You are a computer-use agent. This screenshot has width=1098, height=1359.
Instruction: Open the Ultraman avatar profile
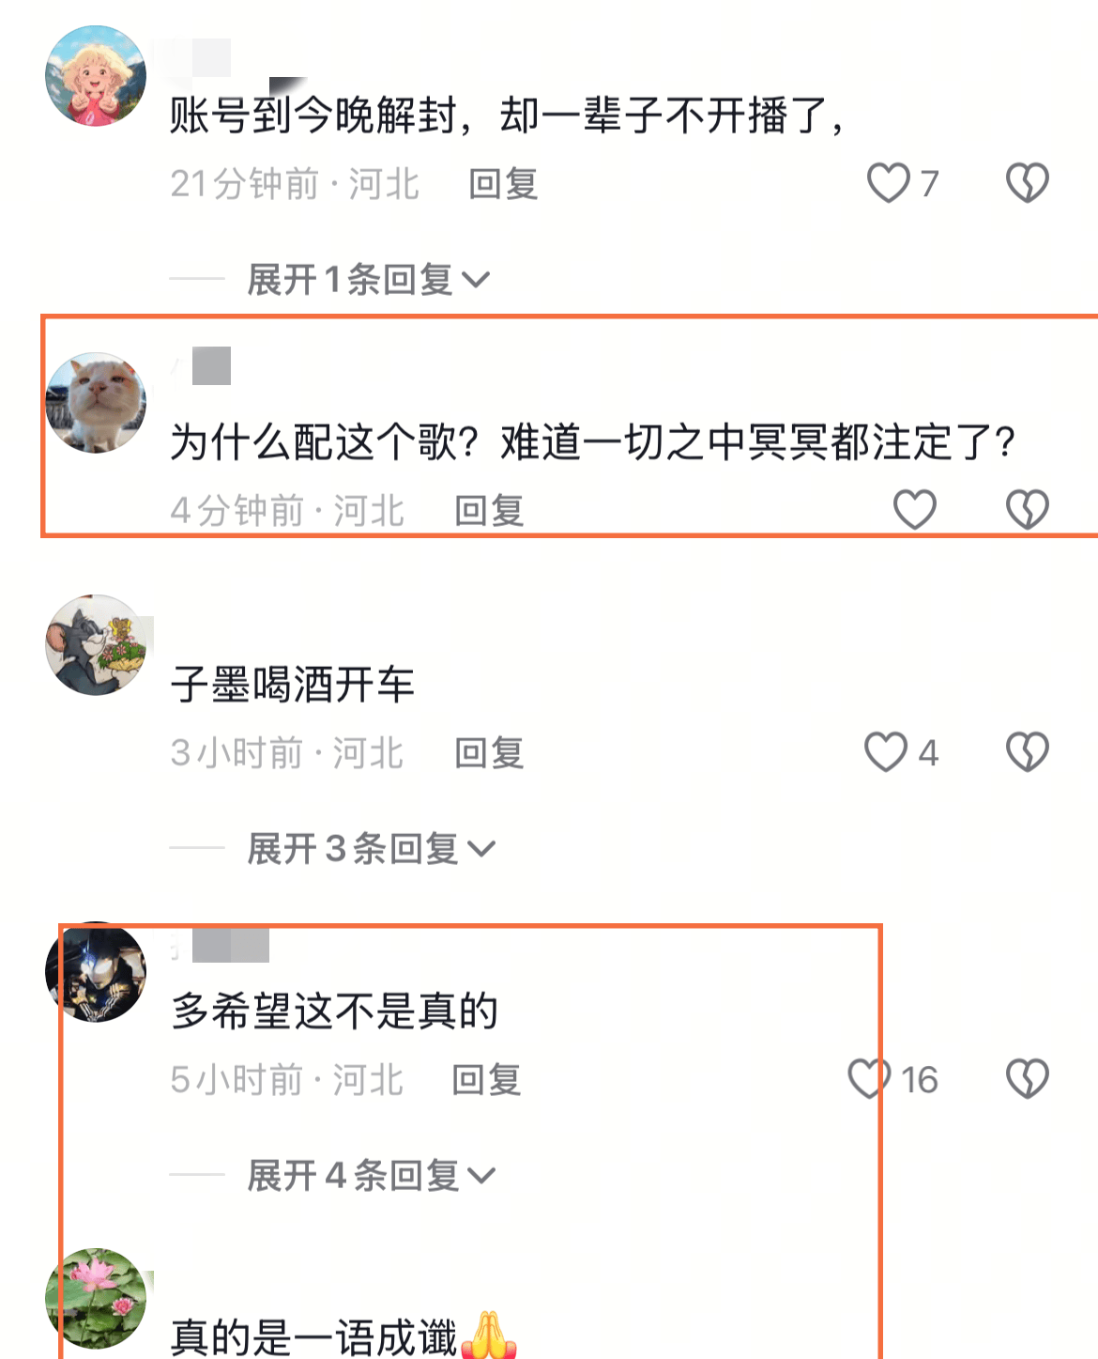(96, 972)
